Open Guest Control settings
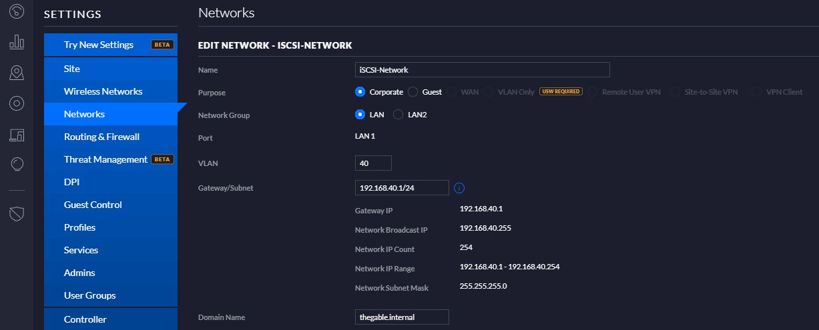Image resolution: width=819 pixels, height=330 pixels. click(111, 205)
